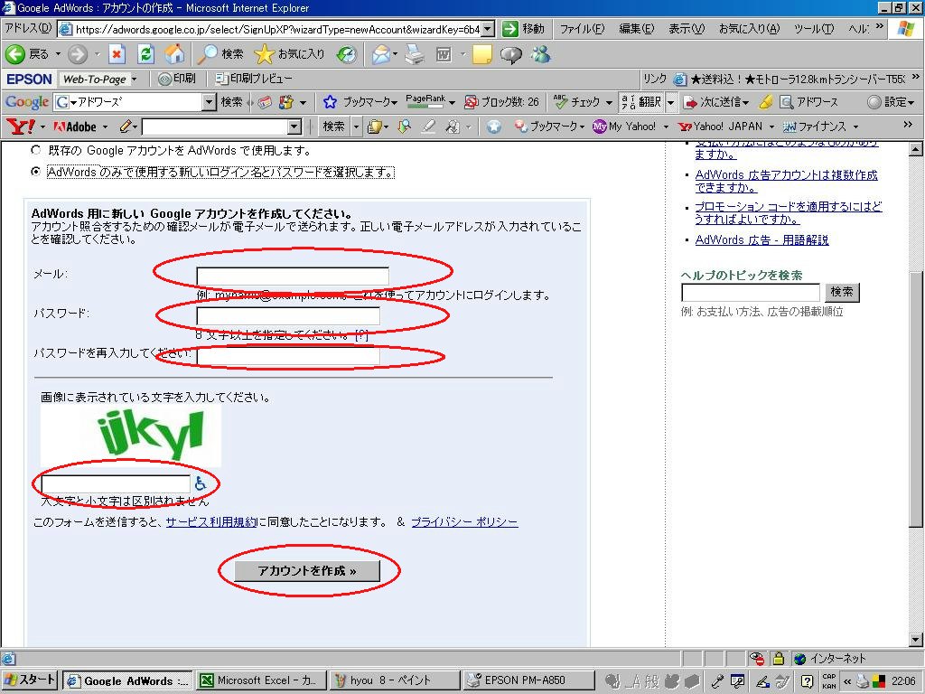Image resolution: width=925 pixels, height=694 pixels.
Task: Focus the password re-entry field
Action: point(288,355)
